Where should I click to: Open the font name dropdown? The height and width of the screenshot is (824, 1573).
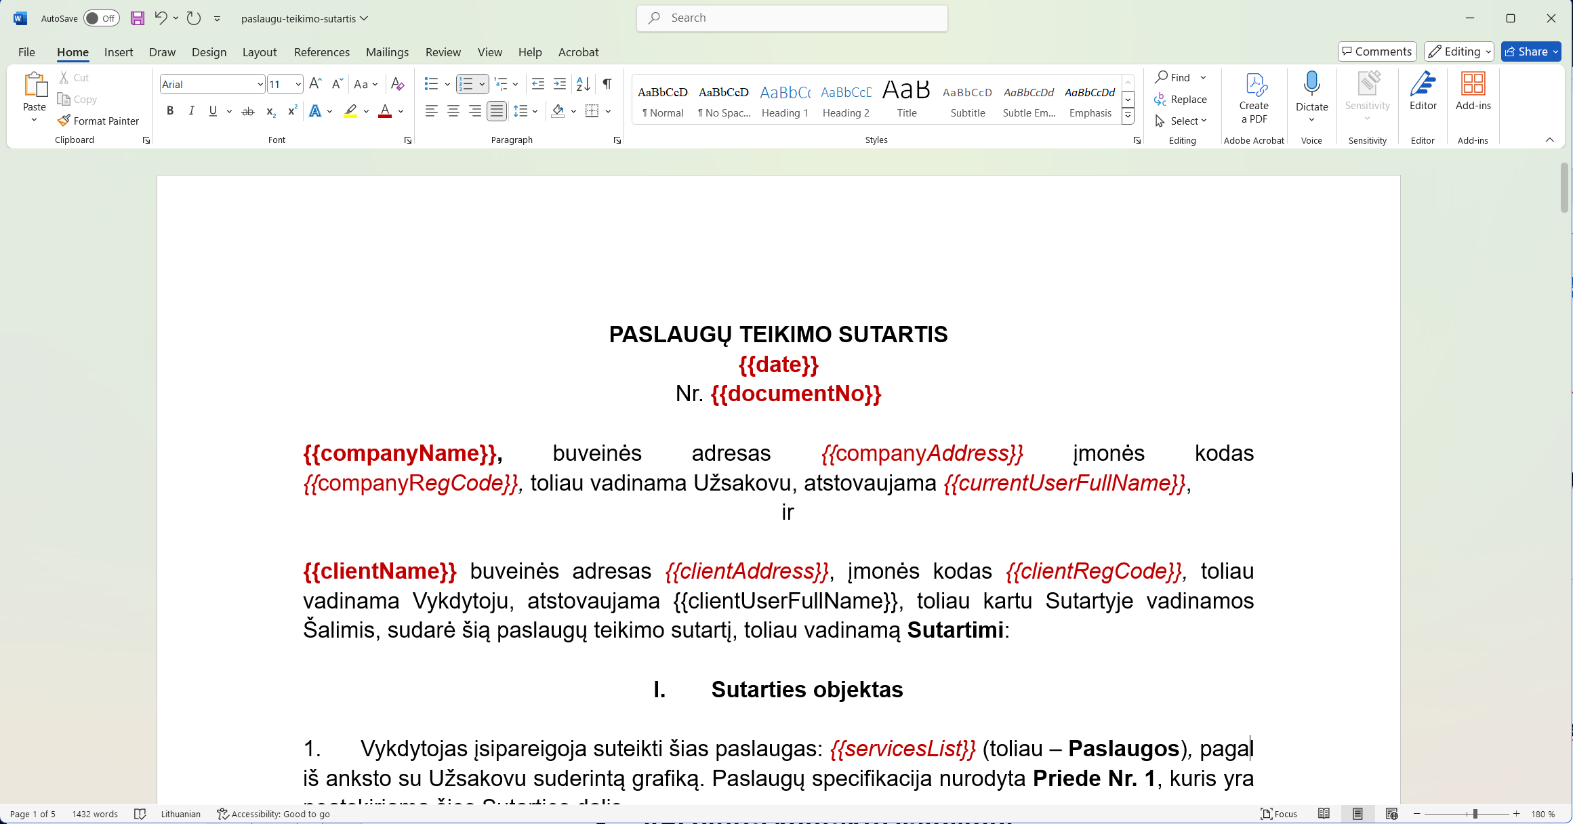[x=260, y=85]
